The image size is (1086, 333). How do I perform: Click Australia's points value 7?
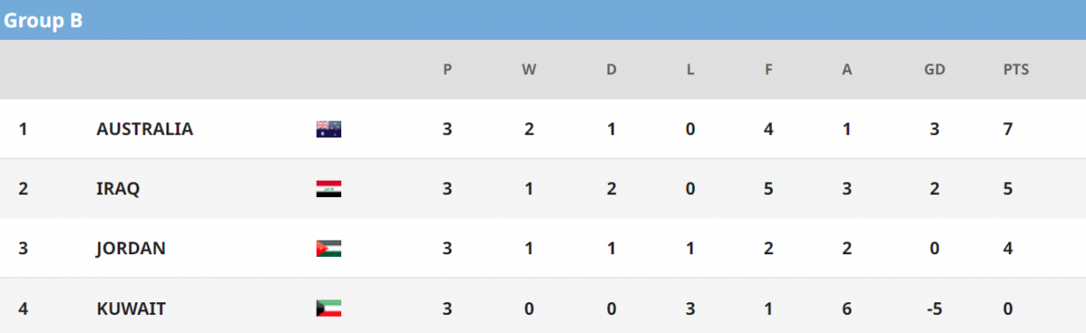[1007, 128]
